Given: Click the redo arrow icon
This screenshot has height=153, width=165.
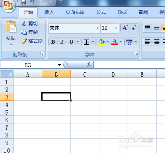Looking at the screenshot, I should [x=45, y=2].
